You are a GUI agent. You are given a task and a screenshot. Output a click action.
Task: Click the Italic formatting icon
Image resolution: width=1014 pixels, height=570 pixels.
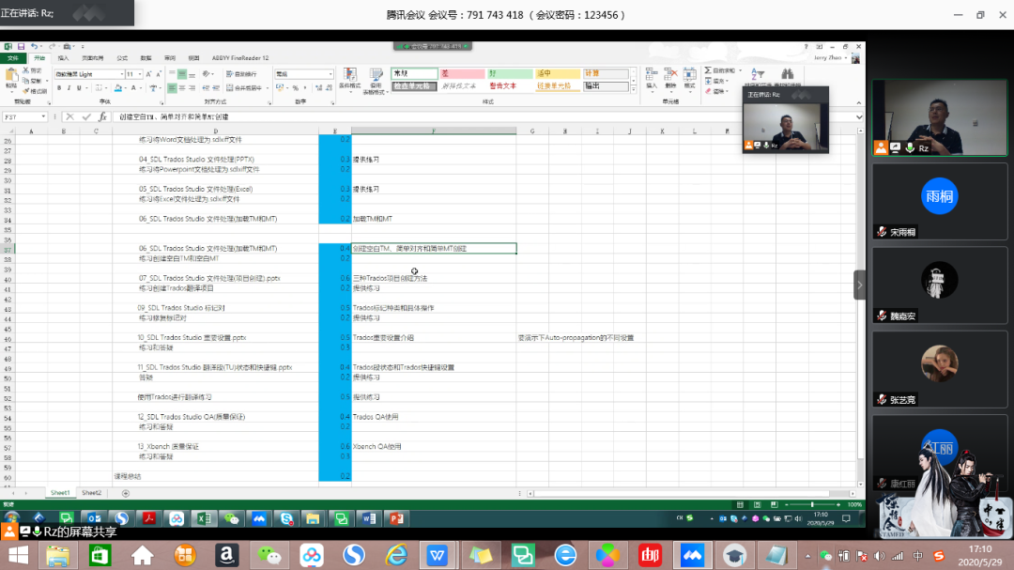pyautogui.click(x=68, y=88)
